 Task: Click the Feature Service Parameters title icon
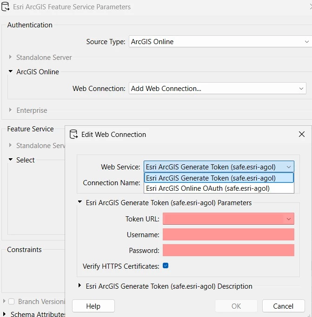(x=5, y=6)
